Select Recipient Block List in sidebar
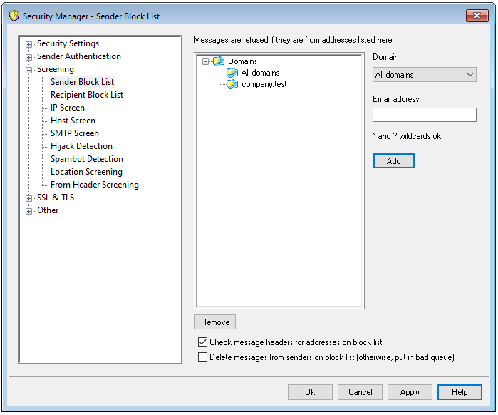The image size is (498, 415). [x=86, y=95]
